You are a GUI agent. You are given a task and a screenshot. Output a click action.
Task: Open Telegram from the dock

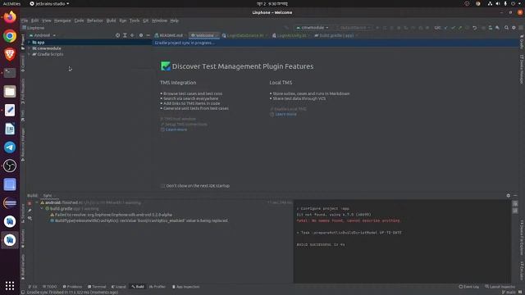[10, 147]
